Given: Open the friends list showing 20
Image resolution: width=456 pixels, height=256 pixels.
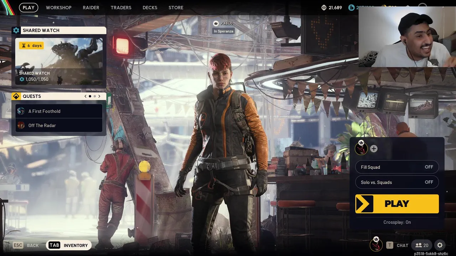Looking at the screenshot, I should (422, 245).
